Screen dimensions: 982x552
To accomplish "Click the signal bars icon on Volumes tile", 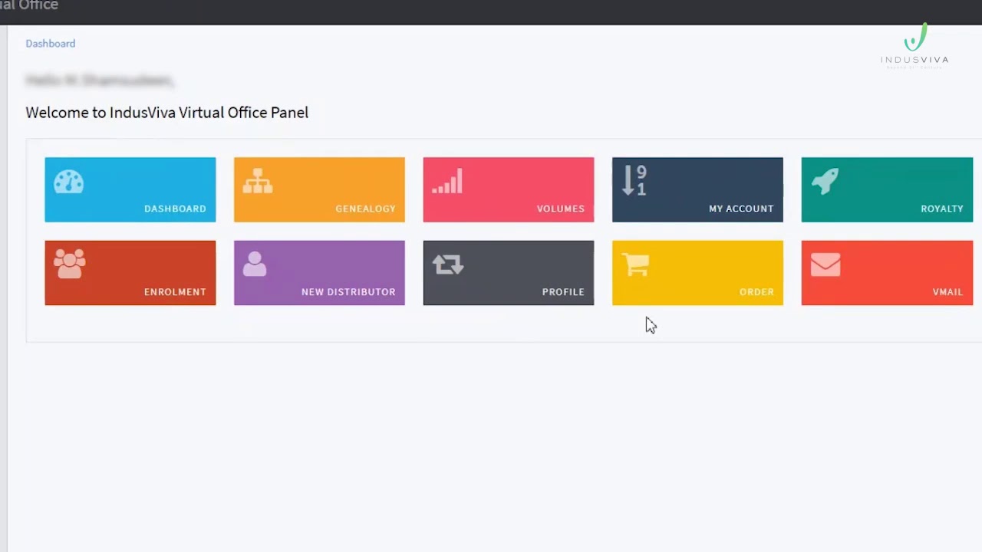I will [x=447, y=182].
